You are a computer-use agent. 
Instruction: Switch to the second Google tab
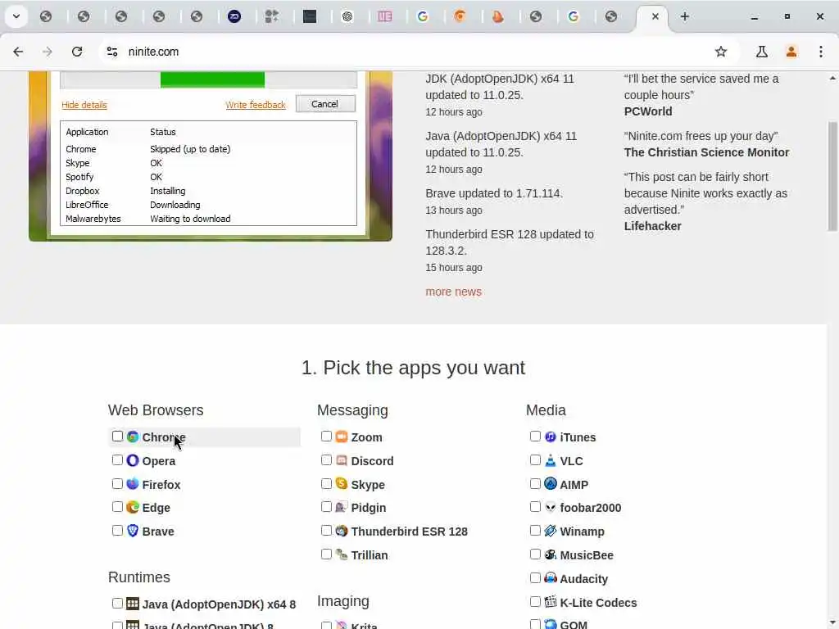pos(574,16)
